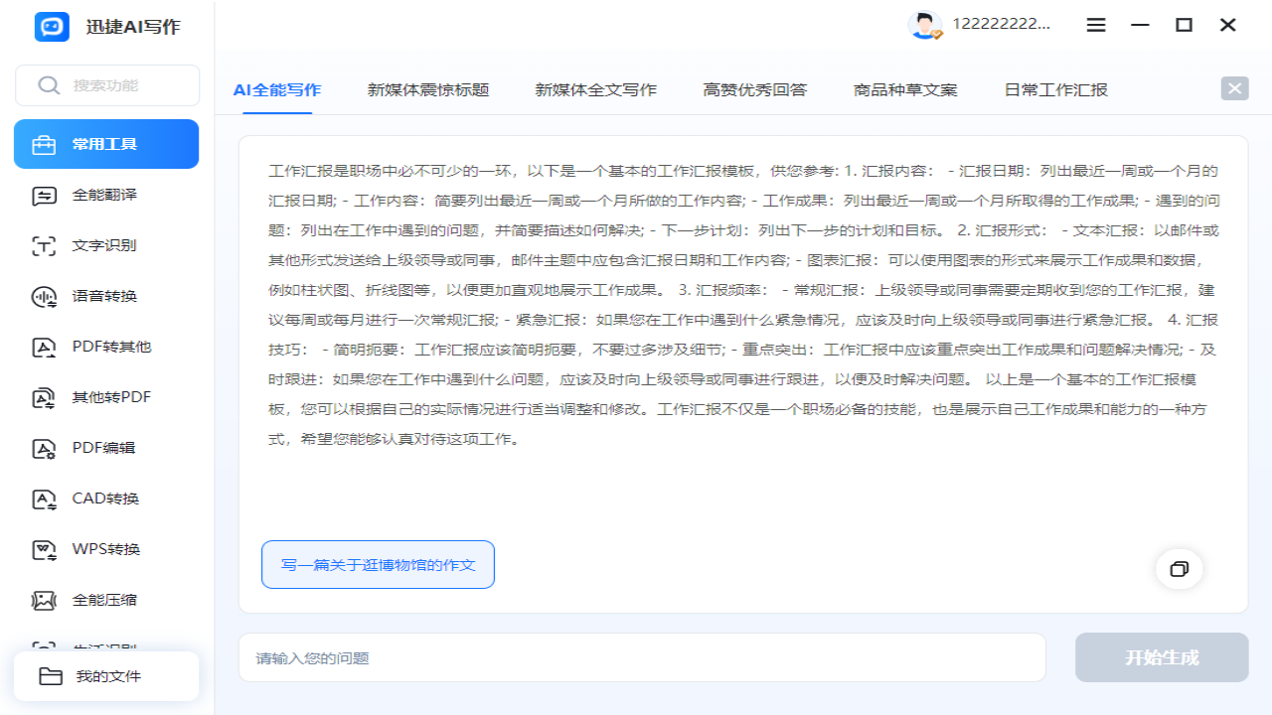Open the 语音转换 voice conversion tool
This screenshot has width=1272, height=715.
(x=105, y=295)
